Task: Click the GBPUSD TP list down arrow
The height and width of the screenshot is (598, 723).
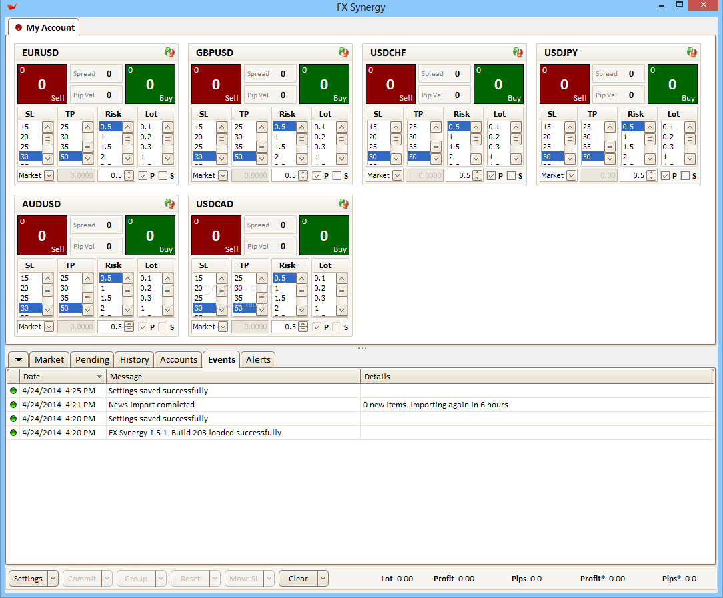Action: [262, 159]
